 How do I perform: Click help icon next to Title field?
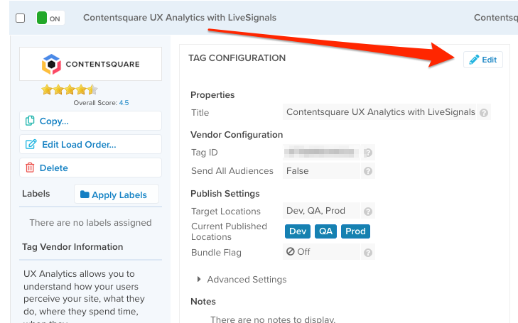484,113
